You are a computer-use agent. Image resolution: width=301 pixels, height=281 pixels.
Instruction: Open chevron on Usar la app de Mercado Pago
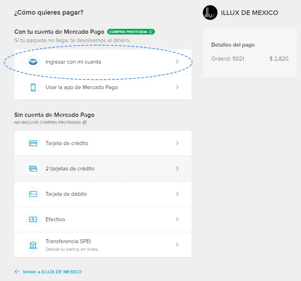coord(177,87)
